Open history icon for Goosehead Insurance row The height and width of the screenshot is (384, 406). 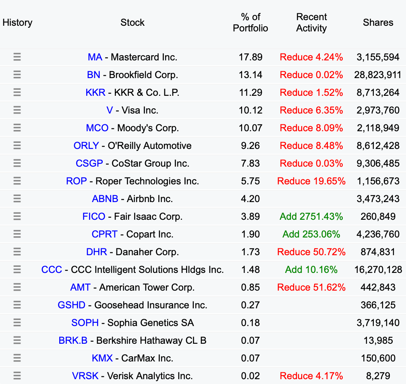click(17, 305)
